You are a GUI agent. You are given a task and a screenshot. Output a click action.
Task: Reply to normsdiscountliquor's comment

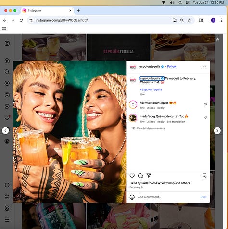[x=161, y=108]
